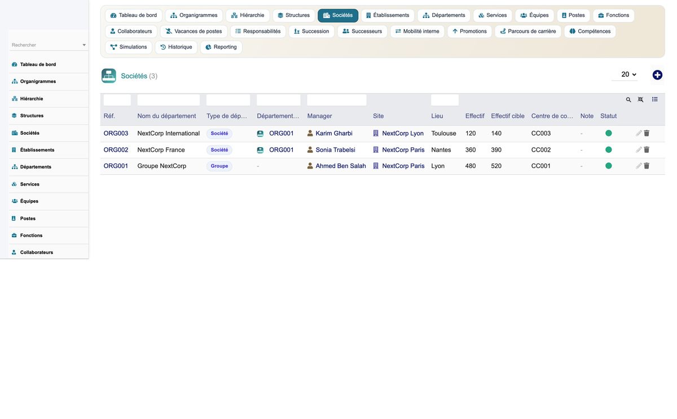The image size is (677, 419).
Task: Open the Rechercher sidebar dropdown
Action: pos(49,45)
